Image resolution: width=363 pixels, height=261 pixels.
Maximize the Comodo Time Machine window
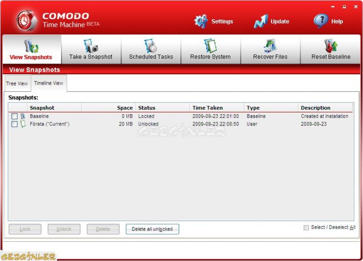point(345,7)
